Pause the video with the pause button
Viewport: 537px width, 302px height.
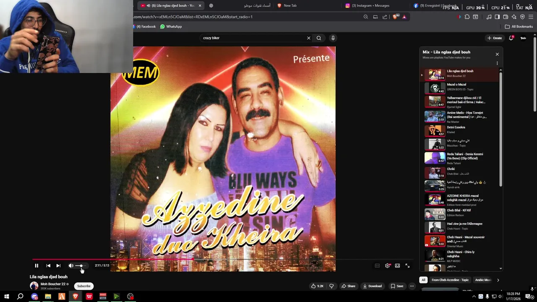tap(36, 266)
